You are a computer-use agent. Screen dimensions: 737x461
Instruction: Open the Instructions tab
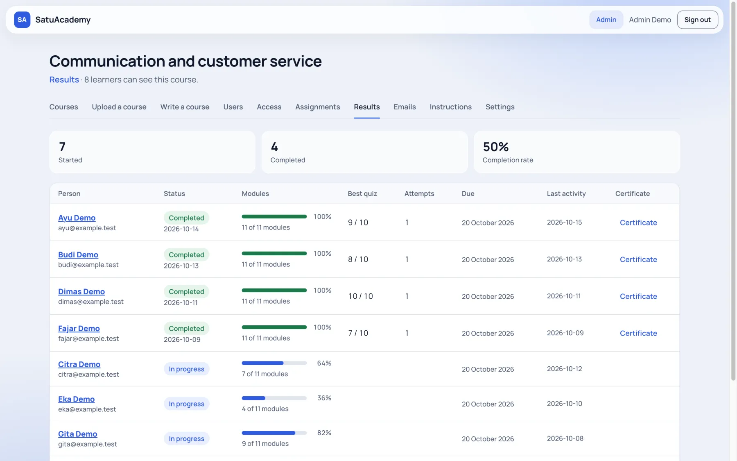450,107
